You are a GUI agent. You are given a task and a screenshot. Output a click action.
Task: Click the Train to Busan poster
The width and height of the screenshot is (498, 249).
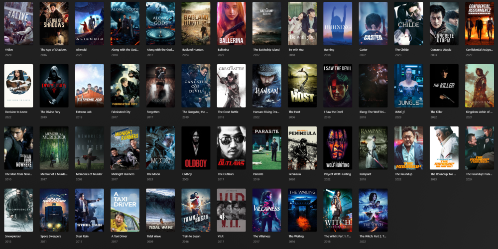click(x=196, y=210)
